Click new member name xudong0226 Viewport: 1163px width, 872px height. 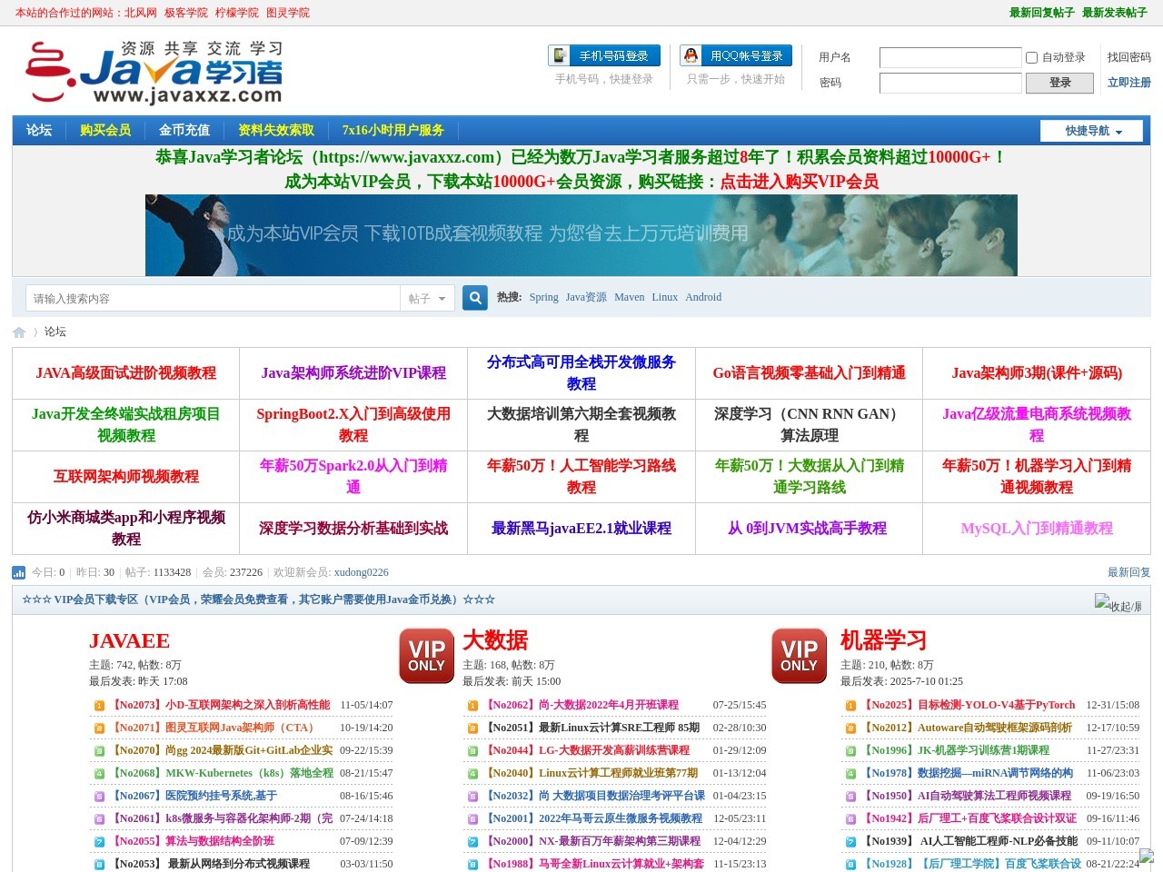click(362, 572)
